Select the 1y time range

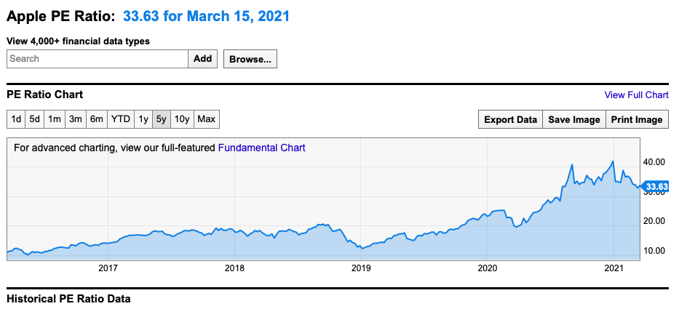143,119
